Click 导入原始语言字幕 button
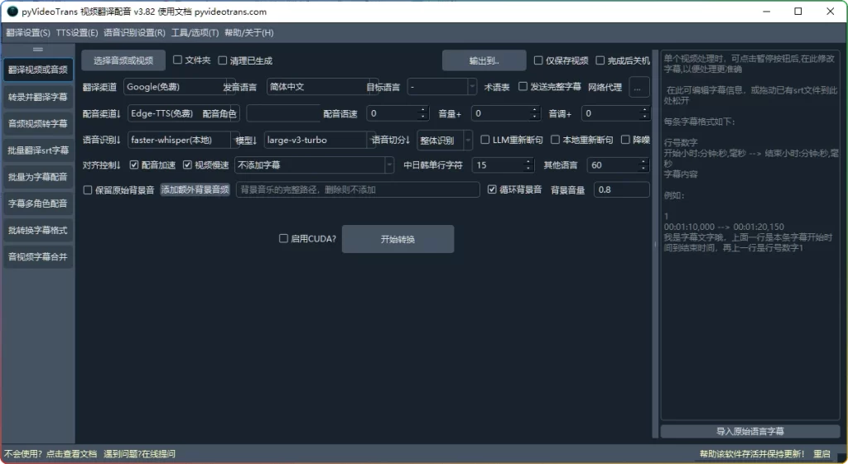 tap(749, 431)
